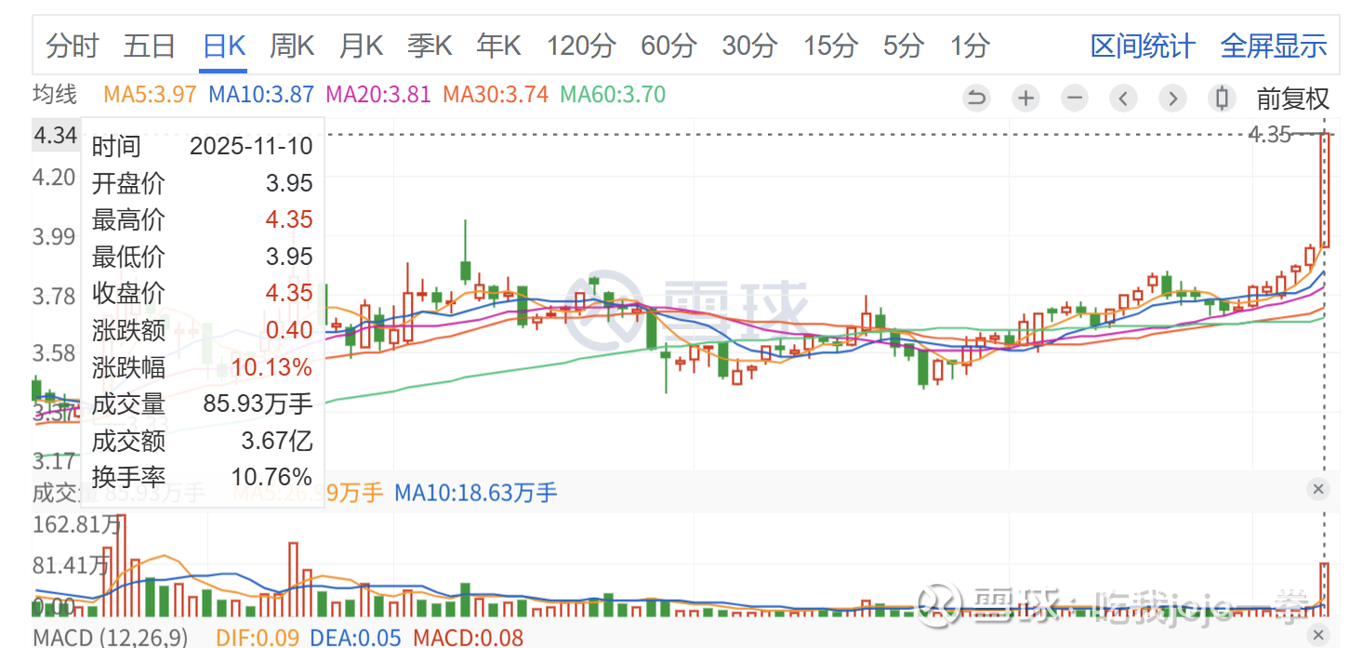Click the MA10:3.87 indicator label
The width and height of the screenshot is (1349, 648).
tap(261, 94)
